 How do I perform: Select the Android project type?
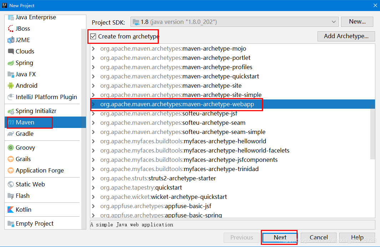point(26,86)
